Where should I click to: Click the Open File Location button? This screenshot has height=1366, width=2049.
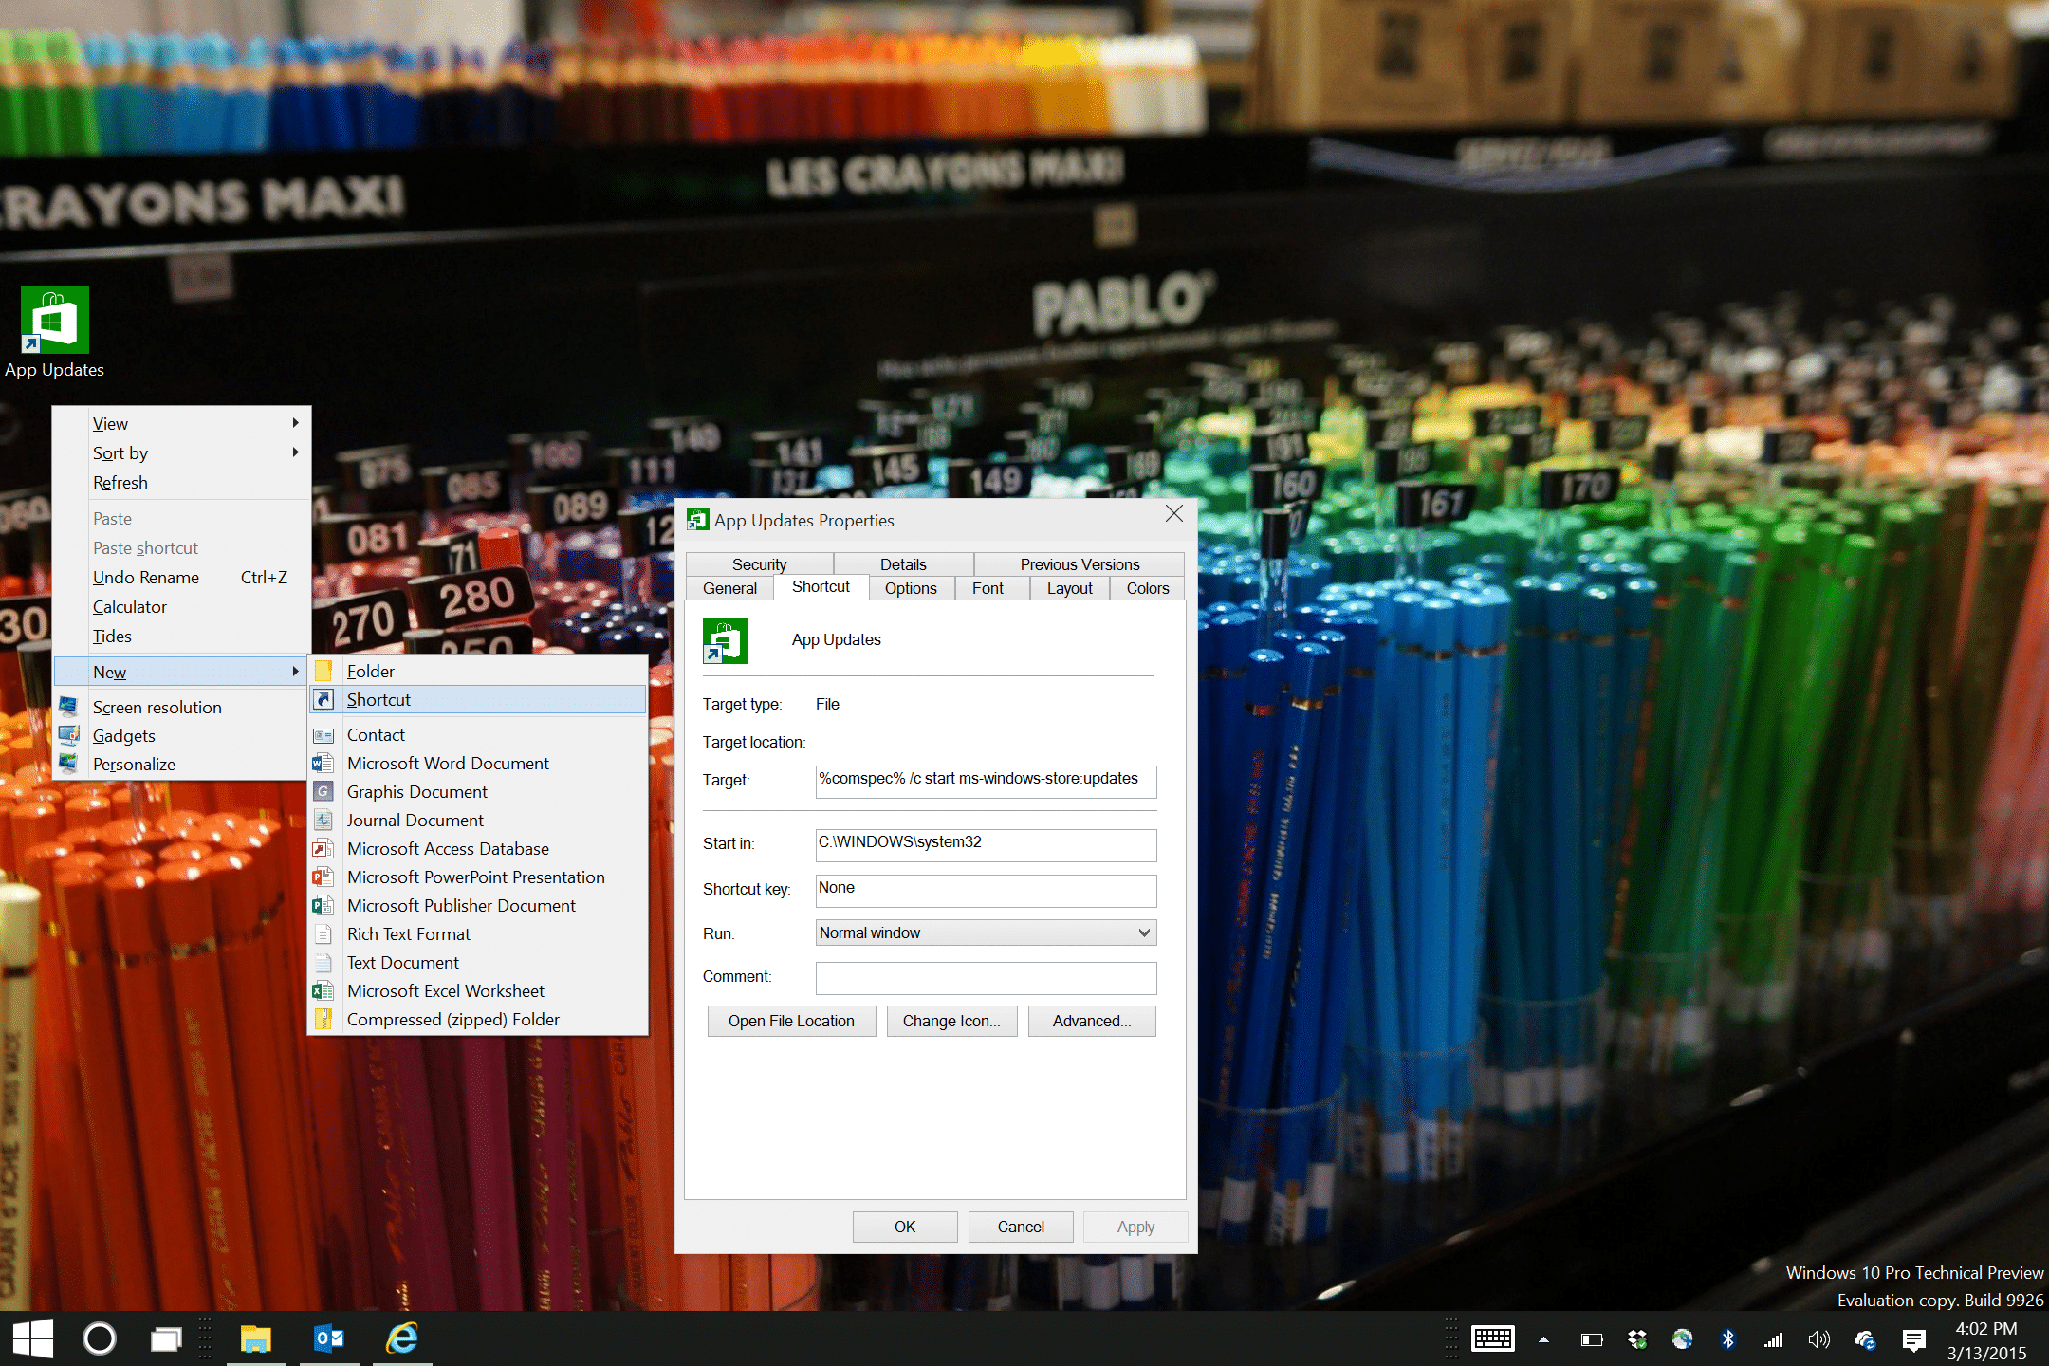point(791,1021)
